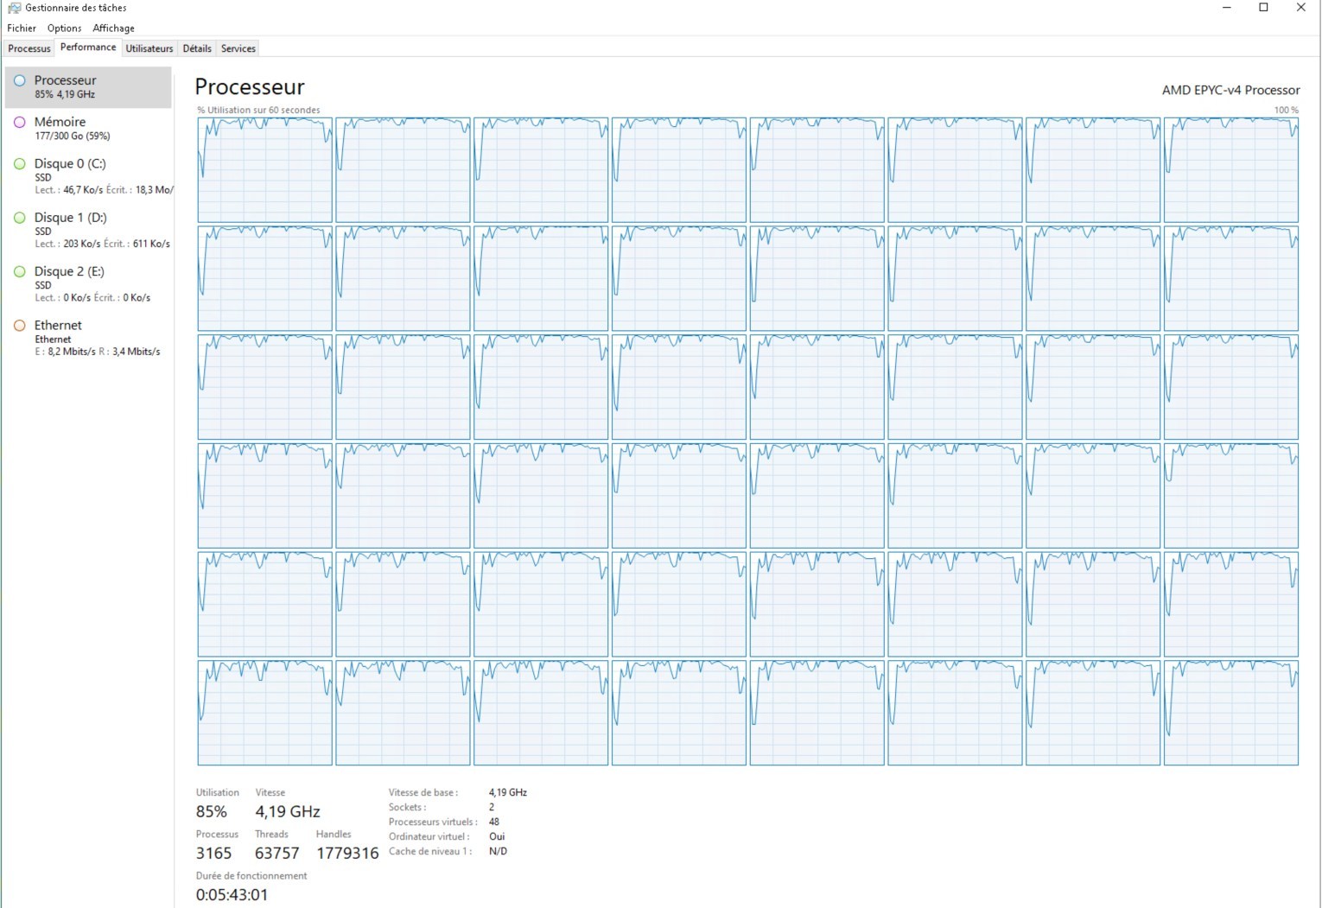The height and width of the screenshot is (908, 1322).
Task: Open the Fichier menu
Action: click(22, 29)
